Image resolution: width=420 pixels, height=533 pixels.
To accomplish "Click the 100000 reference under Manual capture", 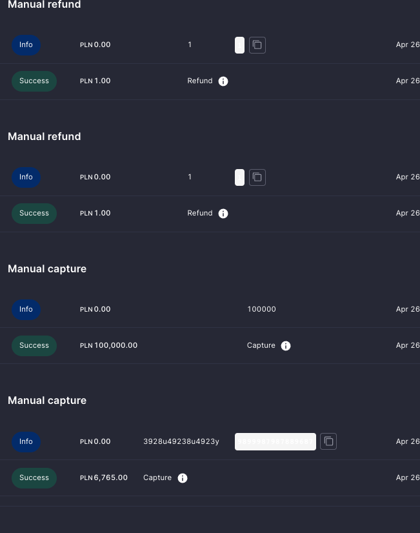I will (261, 309).
